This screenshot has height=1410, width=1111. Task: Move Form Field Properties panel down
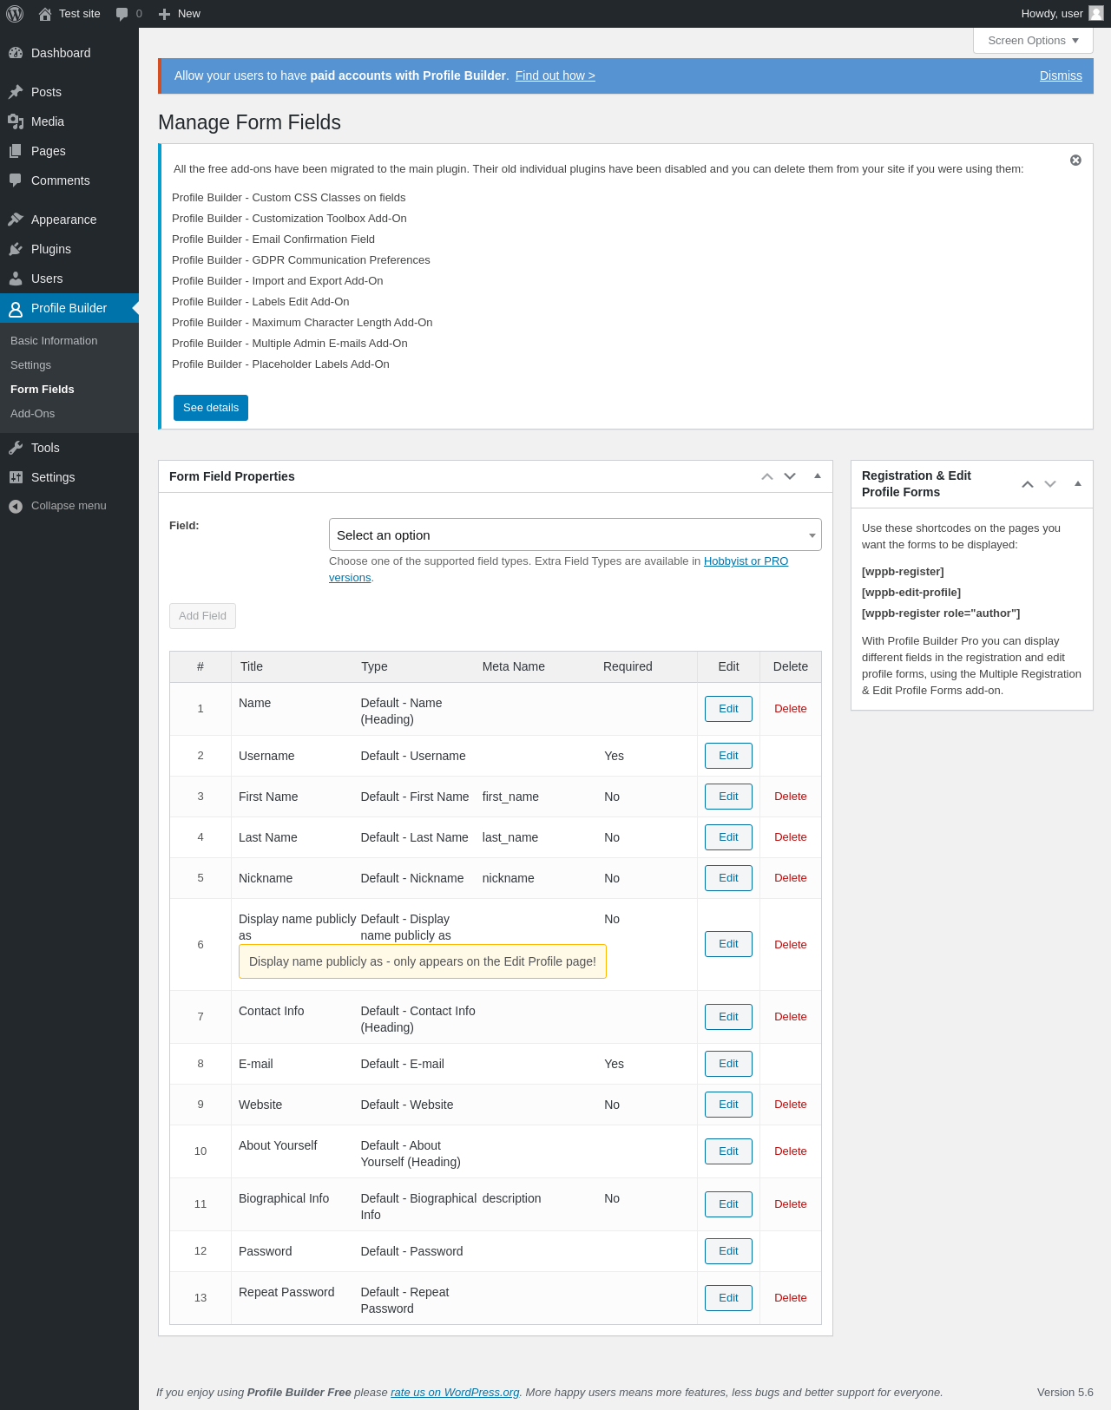click(790, 476)
